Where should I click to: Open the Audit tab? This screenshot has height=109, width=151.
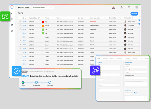click(142, 59)
